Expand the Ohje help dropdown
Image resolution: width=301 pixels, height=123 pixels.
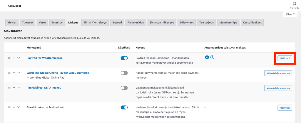(290, 14)
